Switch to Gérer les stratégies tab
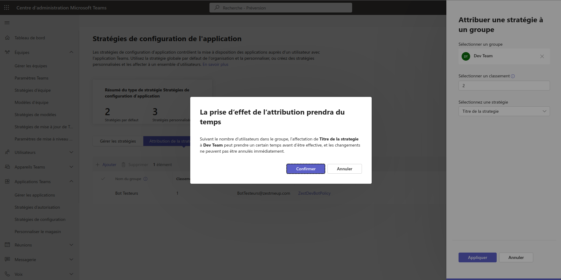This screenshot has width=561, height=280. 118,141
